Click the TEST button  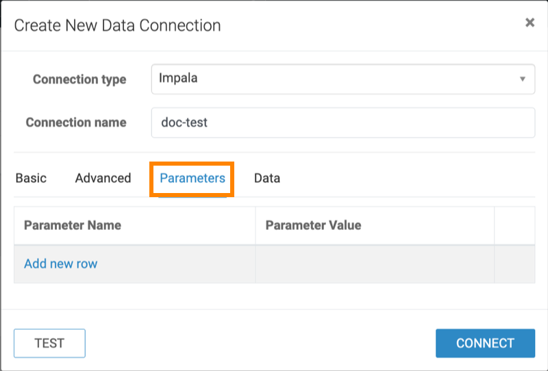(49, 343)
